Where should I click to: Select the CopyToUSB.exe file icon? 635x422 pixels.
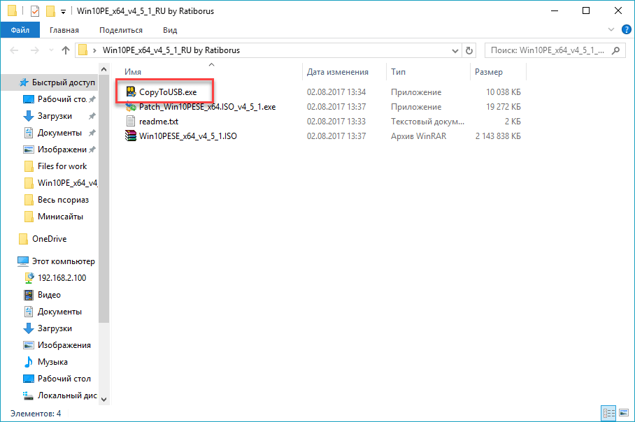click(x=130, y=92)
